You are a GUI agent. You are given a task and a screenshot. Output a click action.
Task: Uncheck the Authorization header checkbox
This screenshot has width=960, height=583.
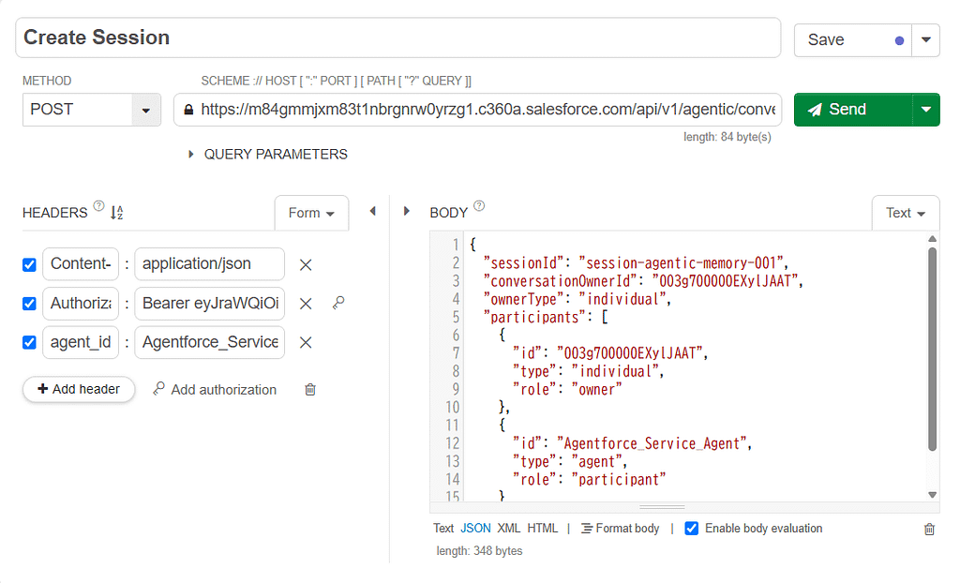(x=29, y=304)
